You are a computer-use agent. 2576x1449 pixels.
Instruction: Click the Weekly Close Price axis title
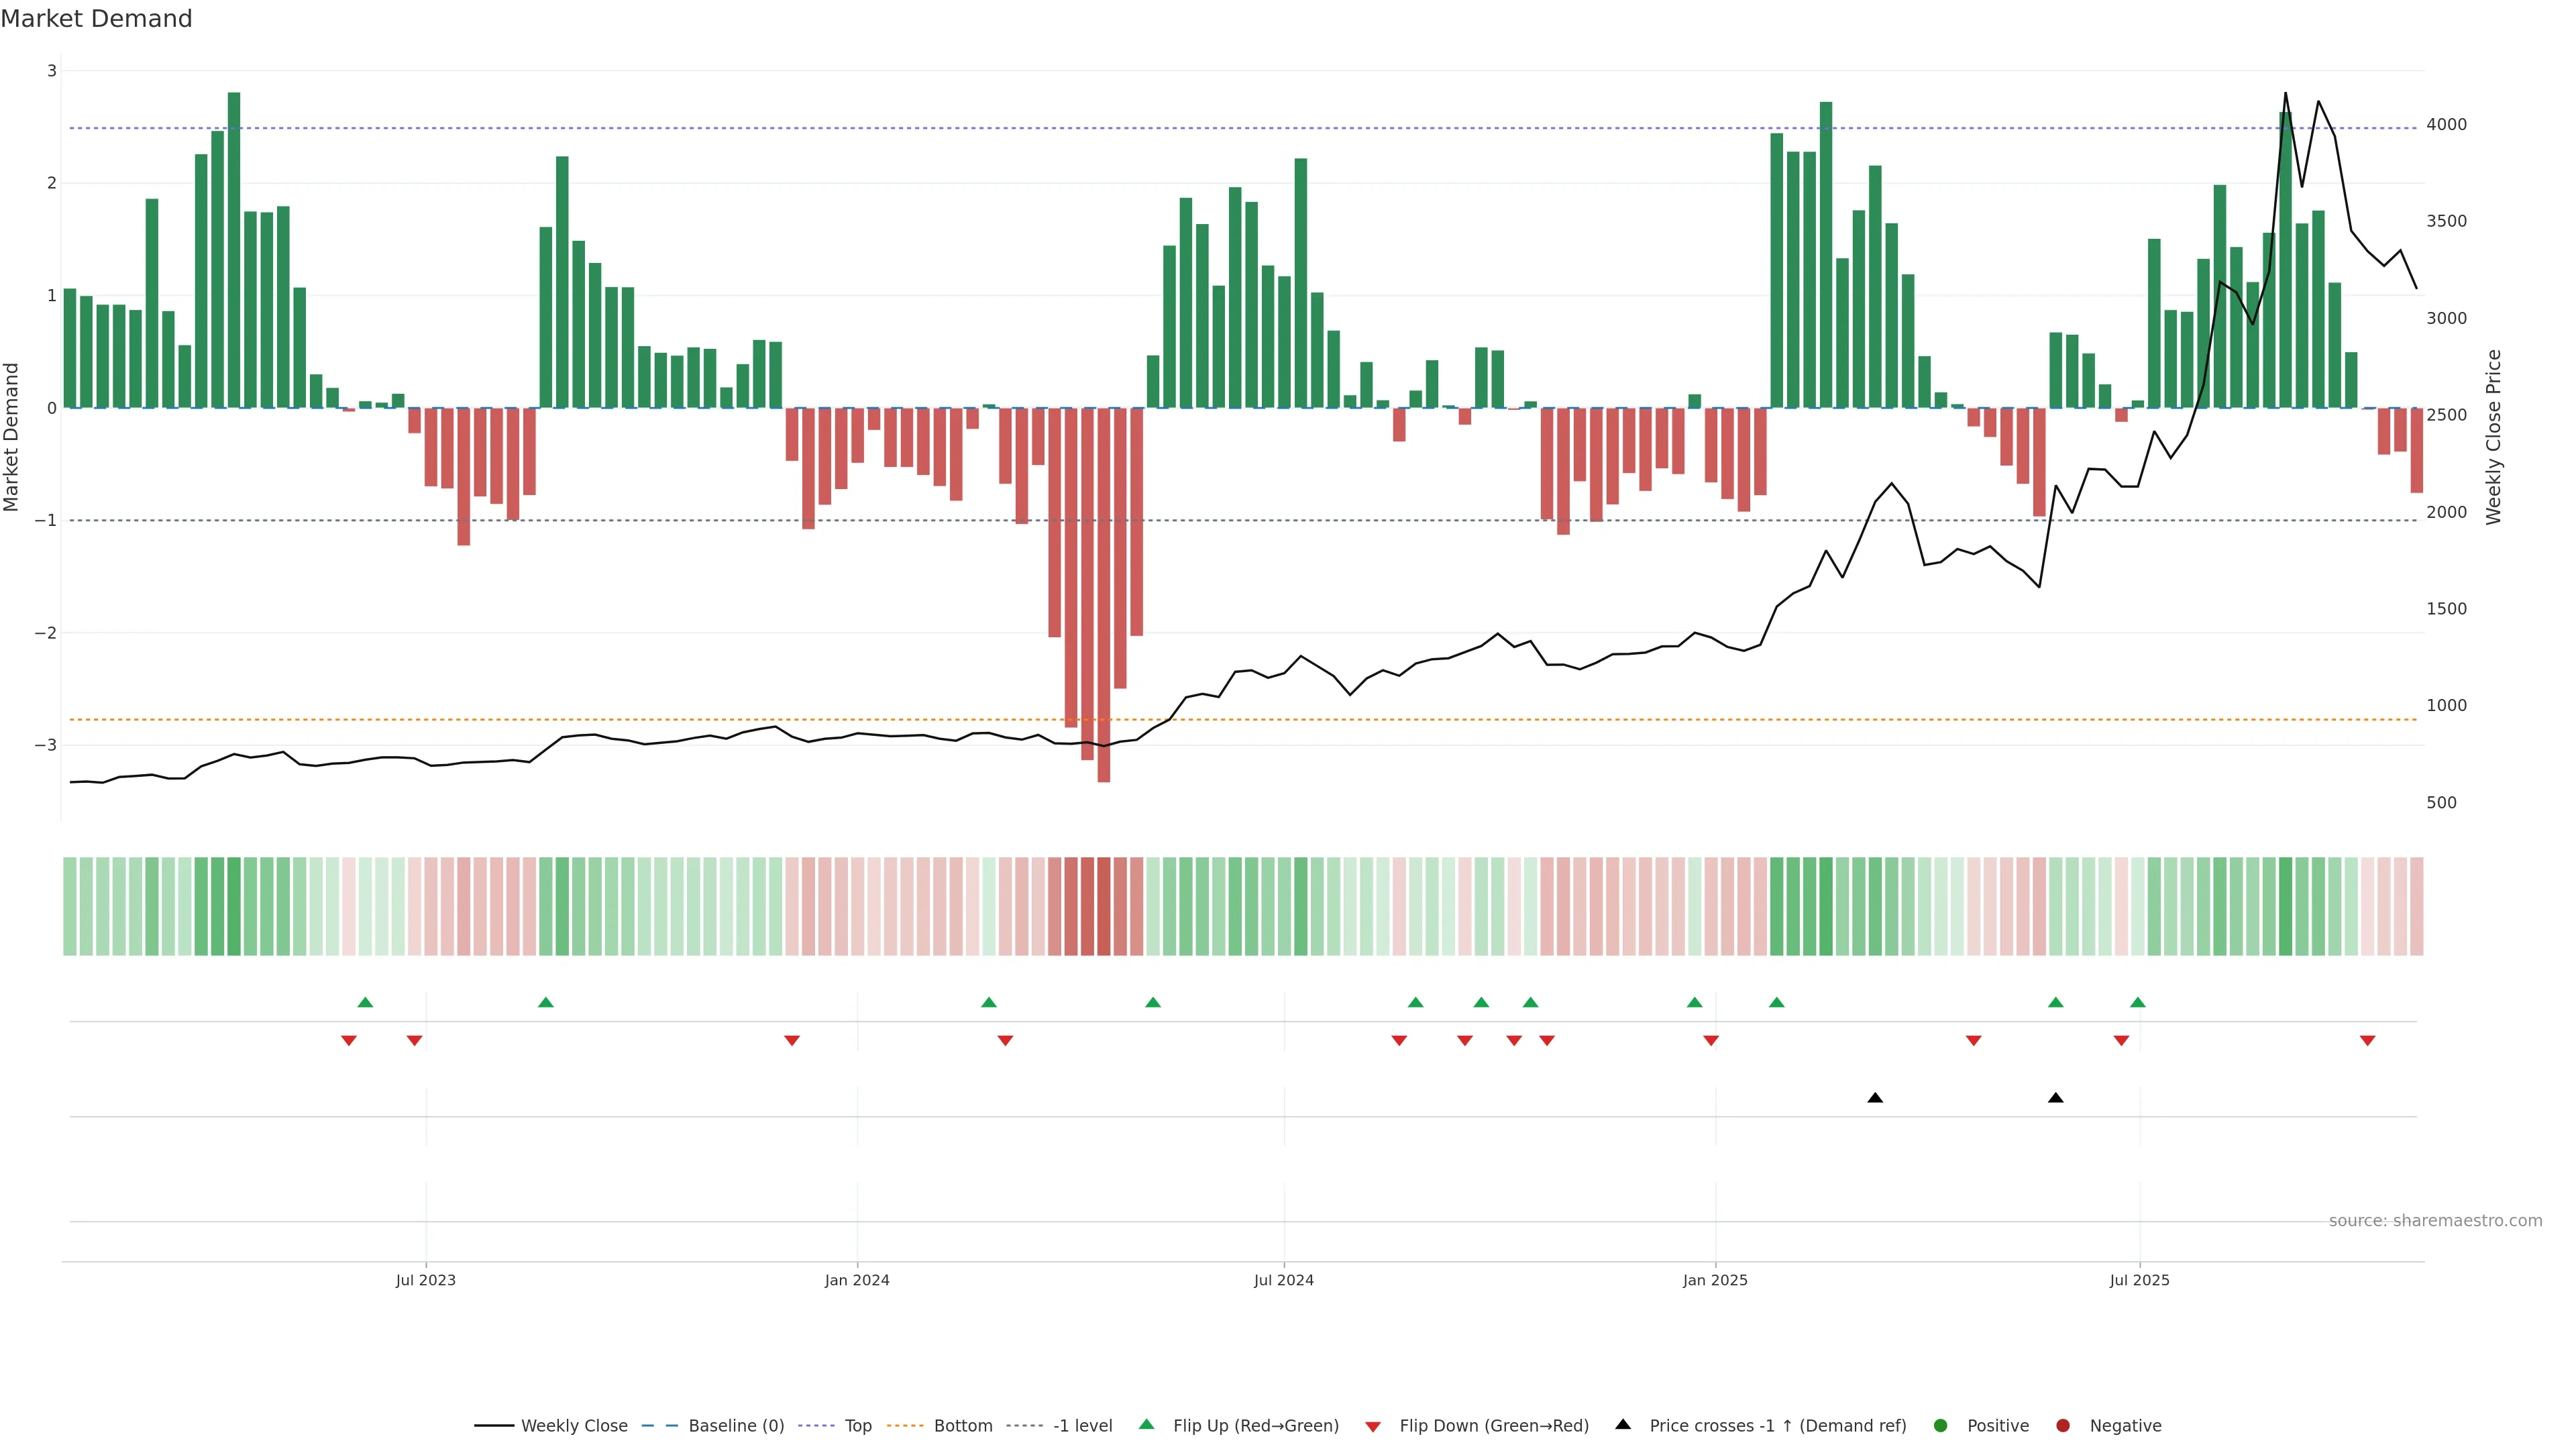(x=2494, y=437)
